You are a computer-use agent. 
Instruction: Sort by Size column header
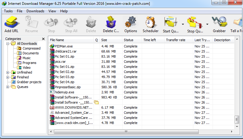click(111, 40)
